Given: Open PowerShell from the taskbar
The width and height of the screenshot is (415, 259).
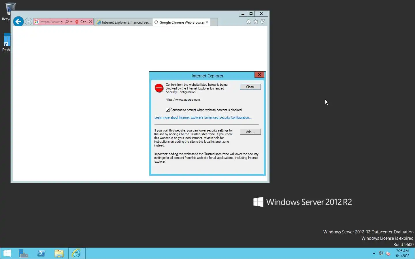Looking at the screenshot, I should click(x=41, y=253).
